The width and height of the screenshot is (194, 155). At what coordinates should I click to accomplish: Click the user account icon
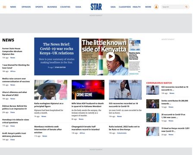tap(156, 7)
